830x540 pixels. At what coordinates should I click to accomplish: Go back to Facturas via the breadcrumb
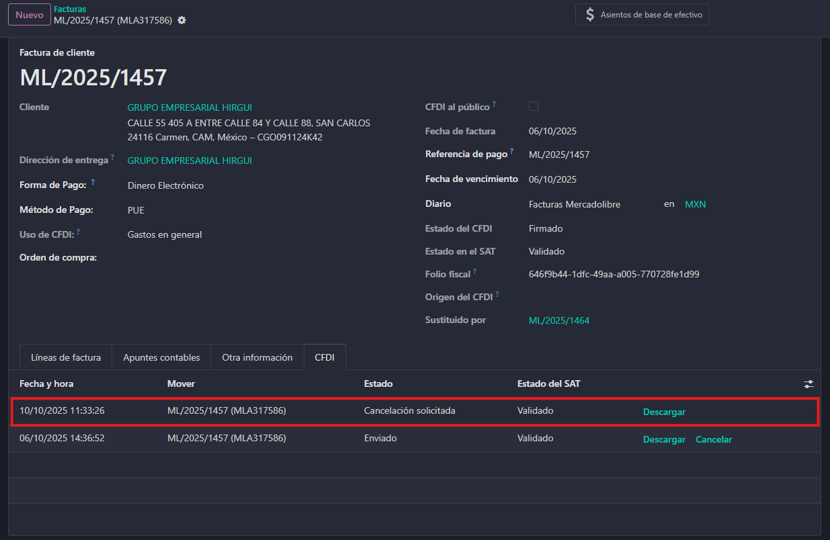tap(70, 9)
